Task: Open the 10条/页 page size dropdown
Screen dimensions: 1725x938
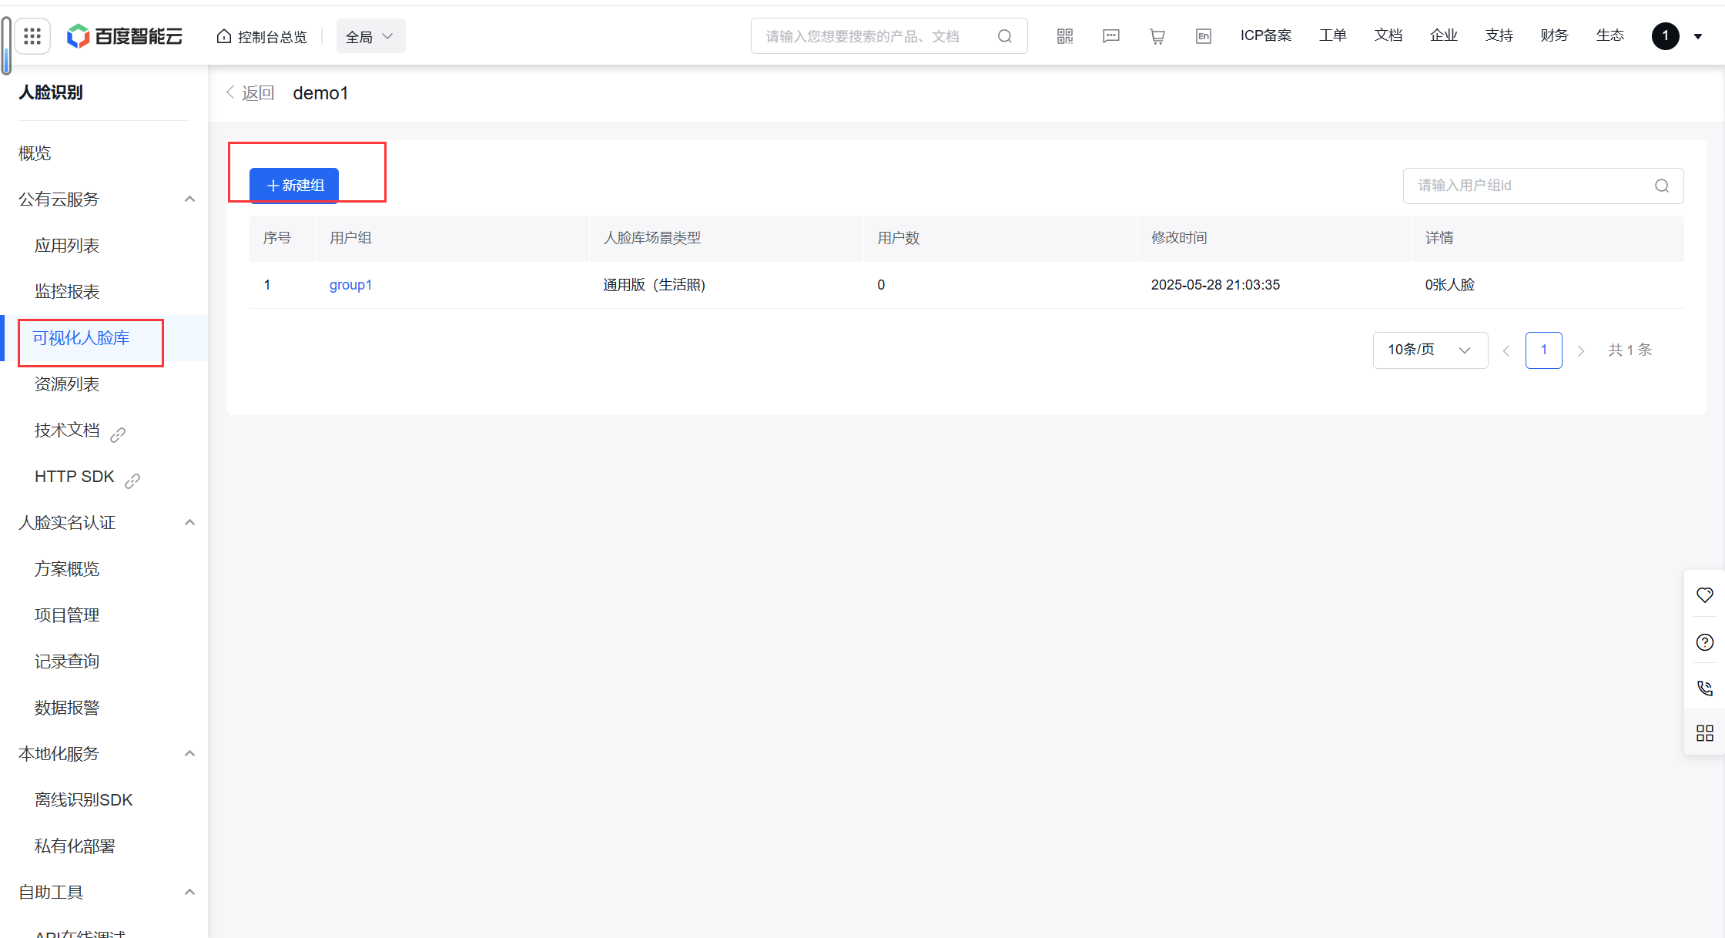Action: [x=1429, y=350]
